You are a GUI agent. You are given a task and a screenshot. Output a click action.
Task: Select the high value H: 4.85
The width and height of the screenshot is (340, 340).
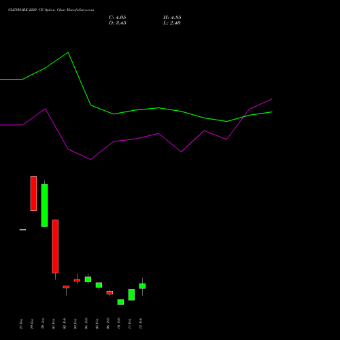pyautogui.click(x=172, y=18)
